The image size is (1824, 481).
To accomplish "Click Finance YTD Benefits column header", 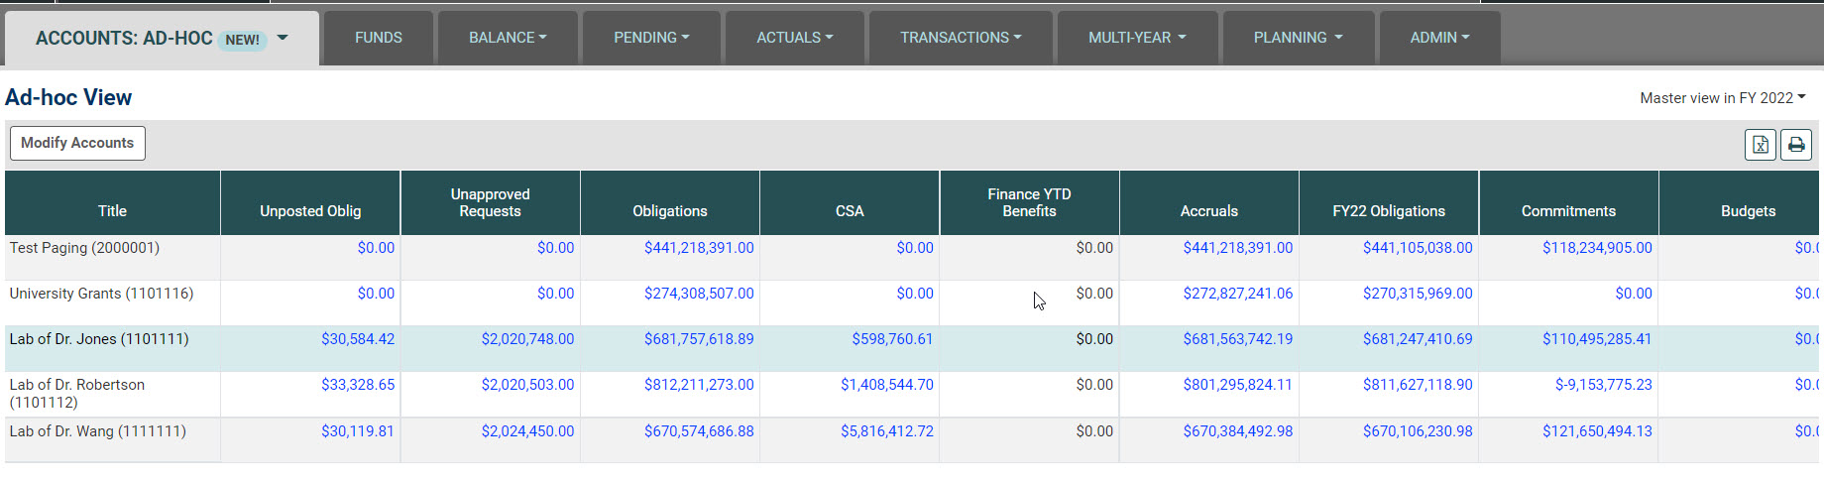I will click(x=1029, y=202).
